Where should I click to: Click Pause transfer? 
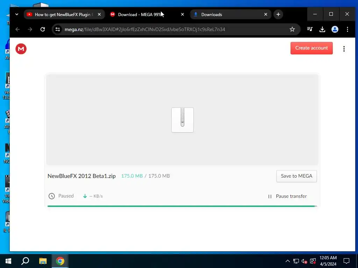coord(287,196)
